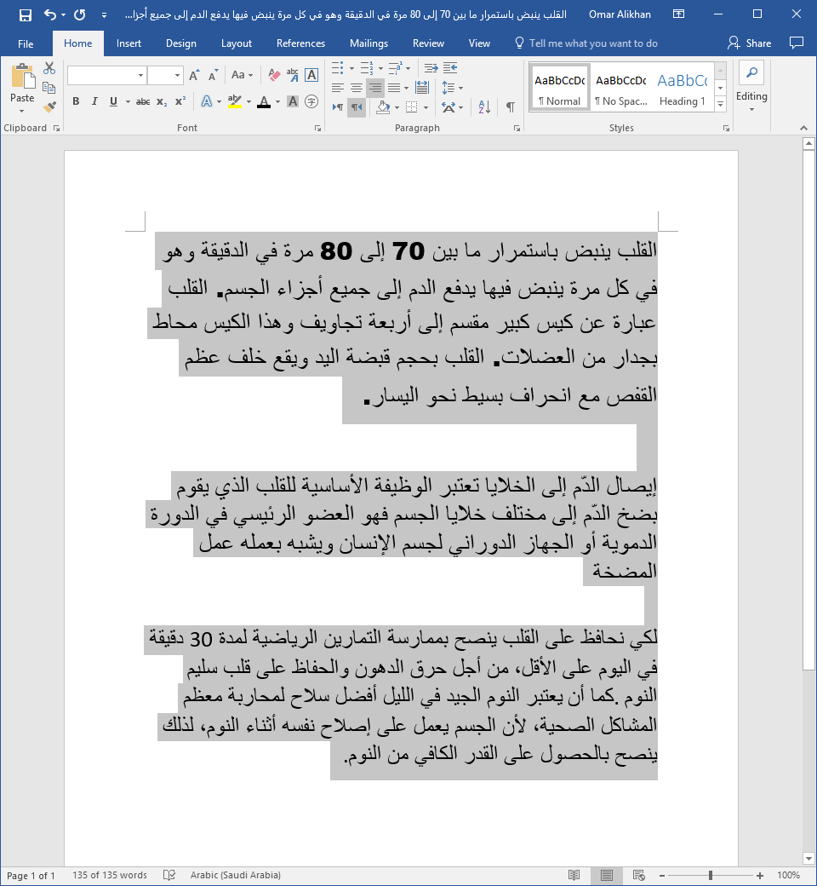Viewport: 817px width, 886px height.
Task: Open the font size dropdown
Action: click(x=177, y=75)
